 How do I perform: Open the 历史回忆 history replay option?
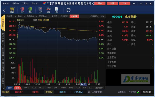(x=64, y=16)
